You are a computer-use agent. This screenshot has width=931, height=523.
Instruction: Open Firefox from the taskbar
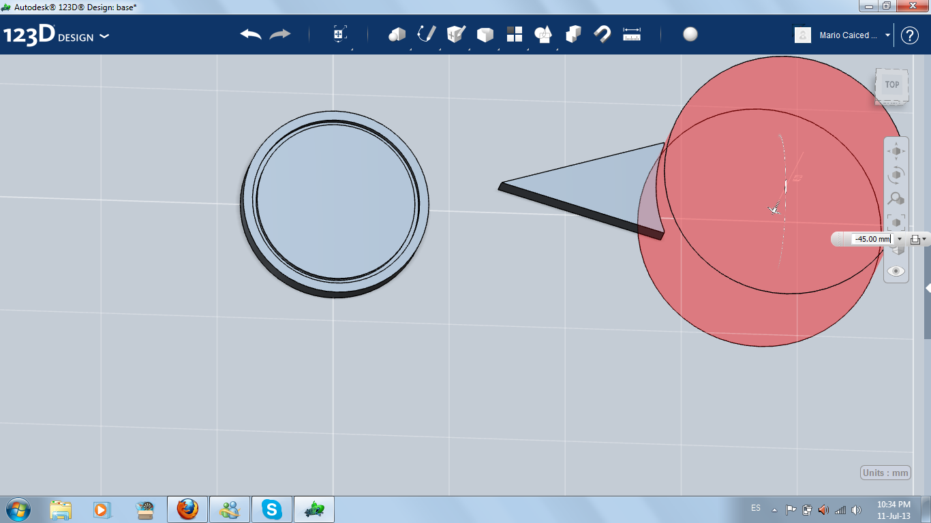coord(187,509)
